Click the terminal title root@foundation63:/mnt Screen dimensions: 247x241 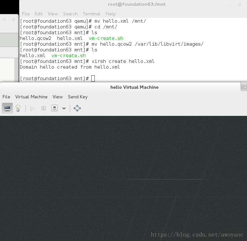tap(137, 4)
